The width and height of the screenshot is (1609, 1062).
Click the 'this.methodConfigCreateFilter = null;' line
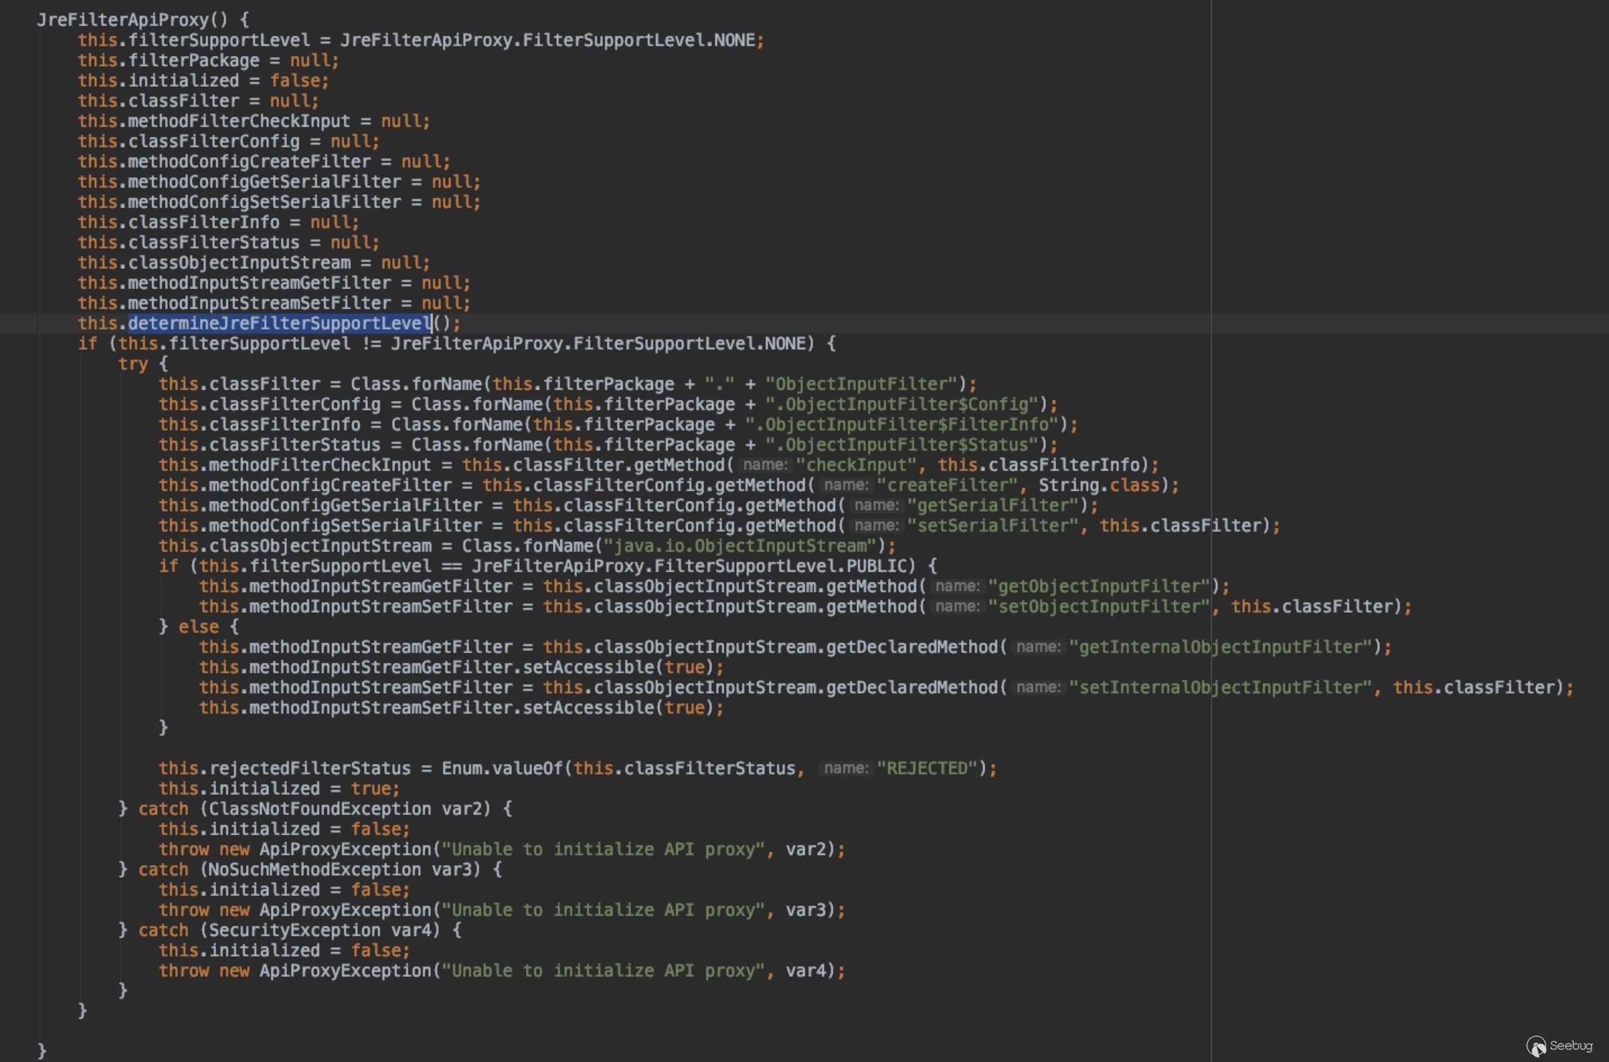(264, 162)
